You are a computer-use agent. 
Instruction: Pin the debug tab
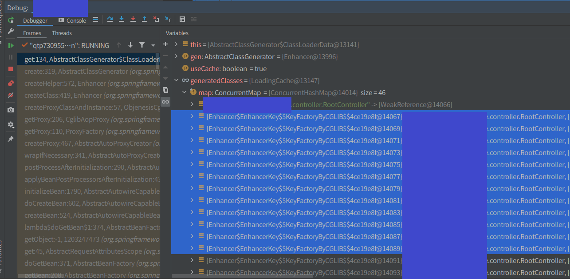point(11,139)
